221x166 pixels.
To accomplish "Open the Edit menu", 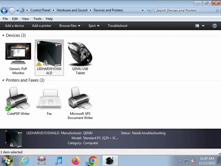I will click(x=15, y=19).
